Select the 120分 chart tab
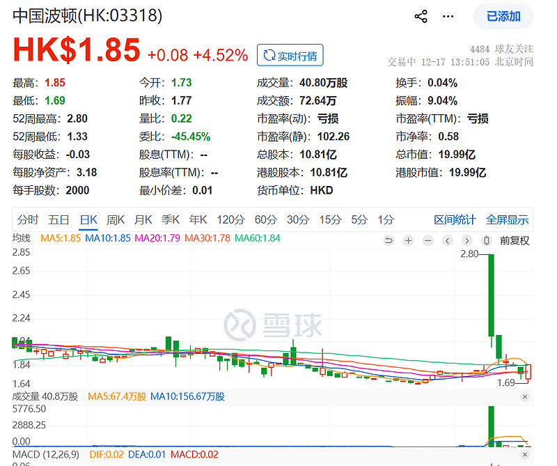Screen dimensions: 557x466 click(231, 219)
